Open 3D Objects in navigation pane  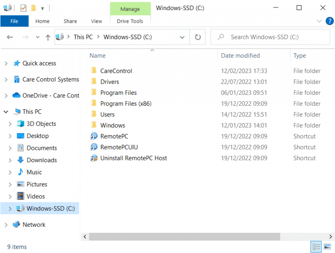(41, 124)
